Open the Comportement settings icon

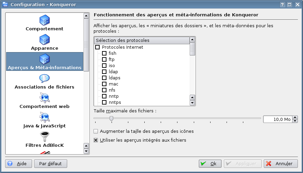pyautogui.click(x=44, y=21)
